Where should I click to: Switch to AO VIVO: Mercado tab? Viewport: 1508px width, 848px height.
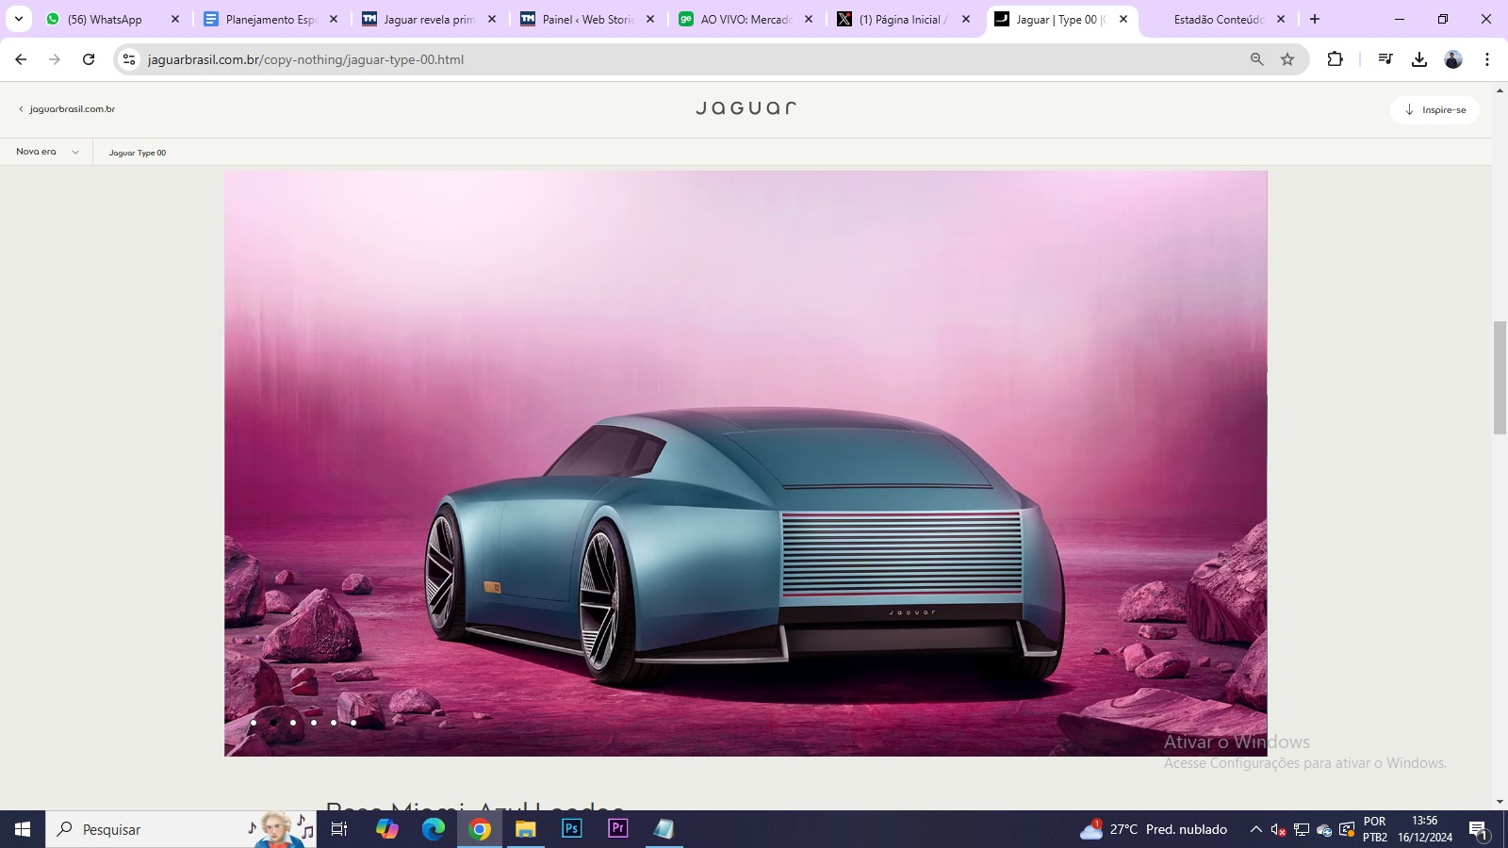pos(746,19)
